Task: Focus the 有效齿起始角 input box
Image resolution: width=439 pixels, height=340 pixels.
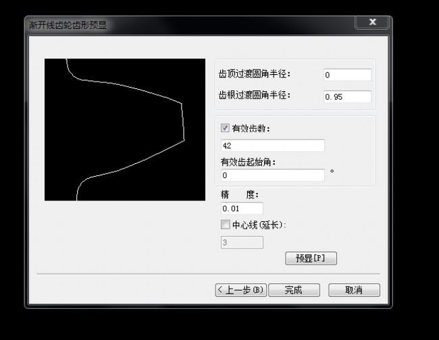Action: (272, 175)
